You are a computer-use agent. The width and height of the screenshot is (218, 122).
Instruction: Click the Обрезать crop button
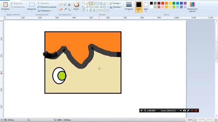pyautogui.click(x=43, y=3)
